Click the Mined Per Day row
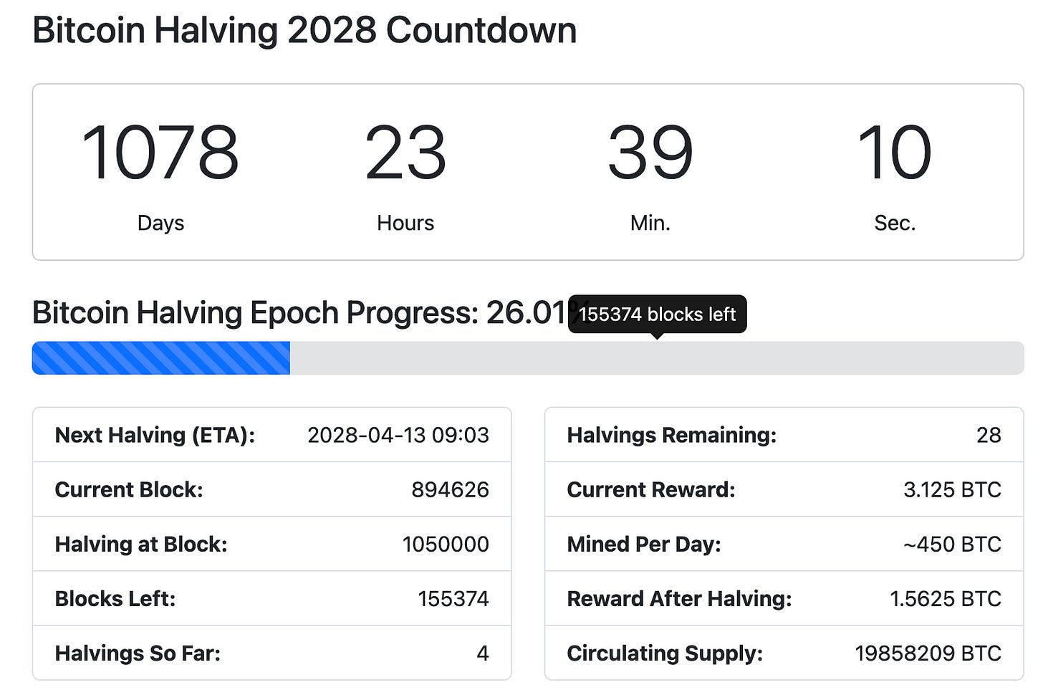This screenshot has width=1043, height=700. coord(784,544)
